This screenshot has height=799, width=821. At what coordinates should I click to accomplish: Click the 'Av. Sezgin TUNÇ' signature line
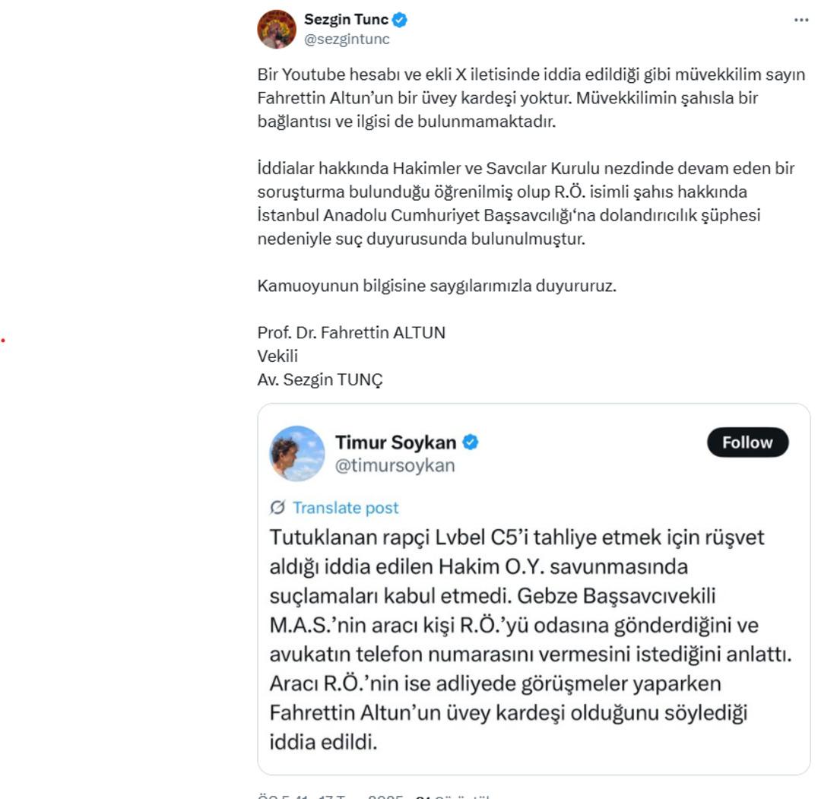pos(320,379)
